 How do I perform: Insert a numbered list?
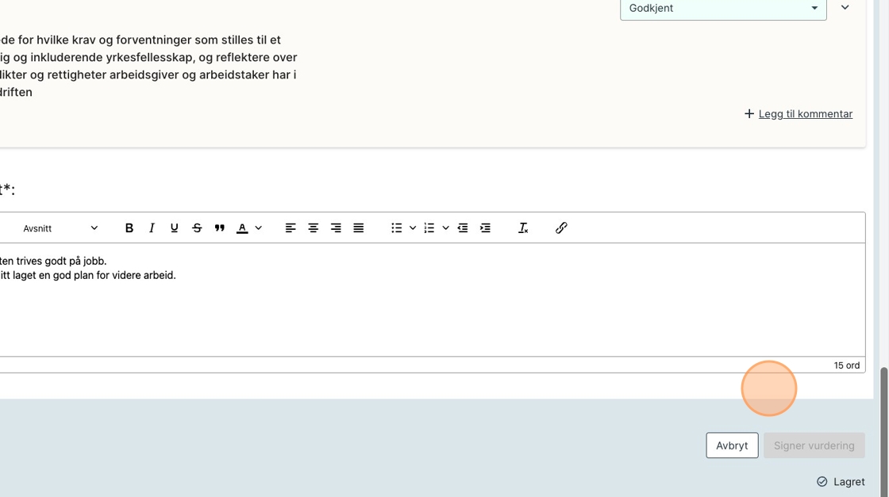[429, 228]
